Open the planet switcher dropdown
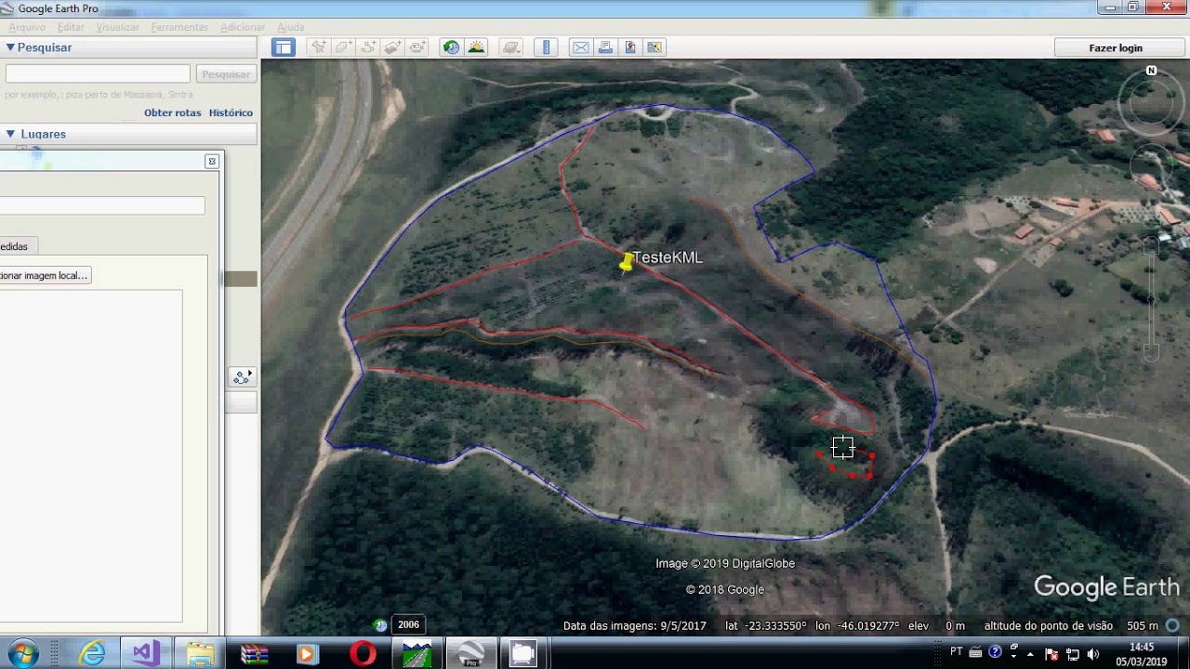 (x=510, y=47)
